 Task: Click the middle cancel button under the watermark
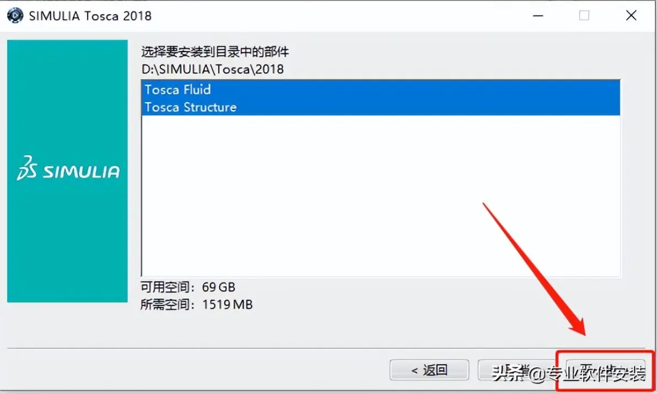(518, 370)
